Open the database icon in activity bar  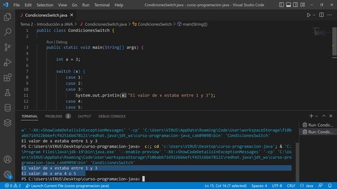[x=7, y=108]
